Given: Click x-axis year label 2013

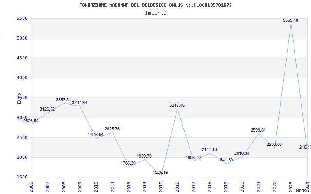Looking at the screenshot, I should pos(129,187).
